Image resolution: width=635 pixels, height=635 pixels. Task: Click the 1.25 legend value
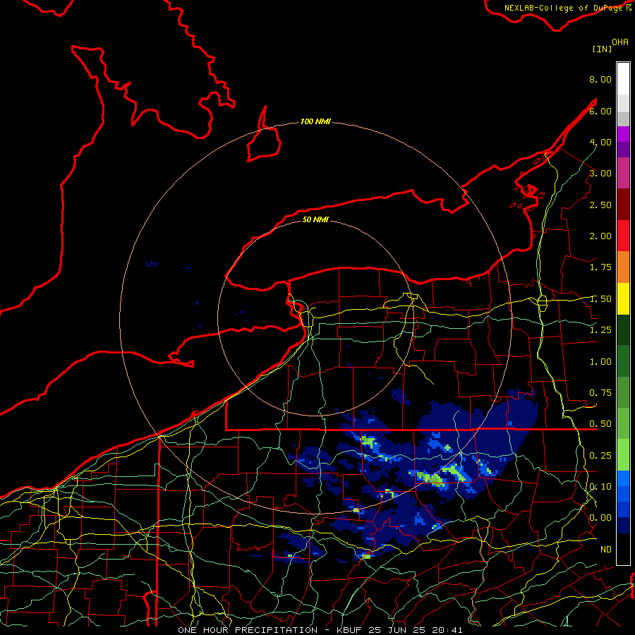coord(600,330)
